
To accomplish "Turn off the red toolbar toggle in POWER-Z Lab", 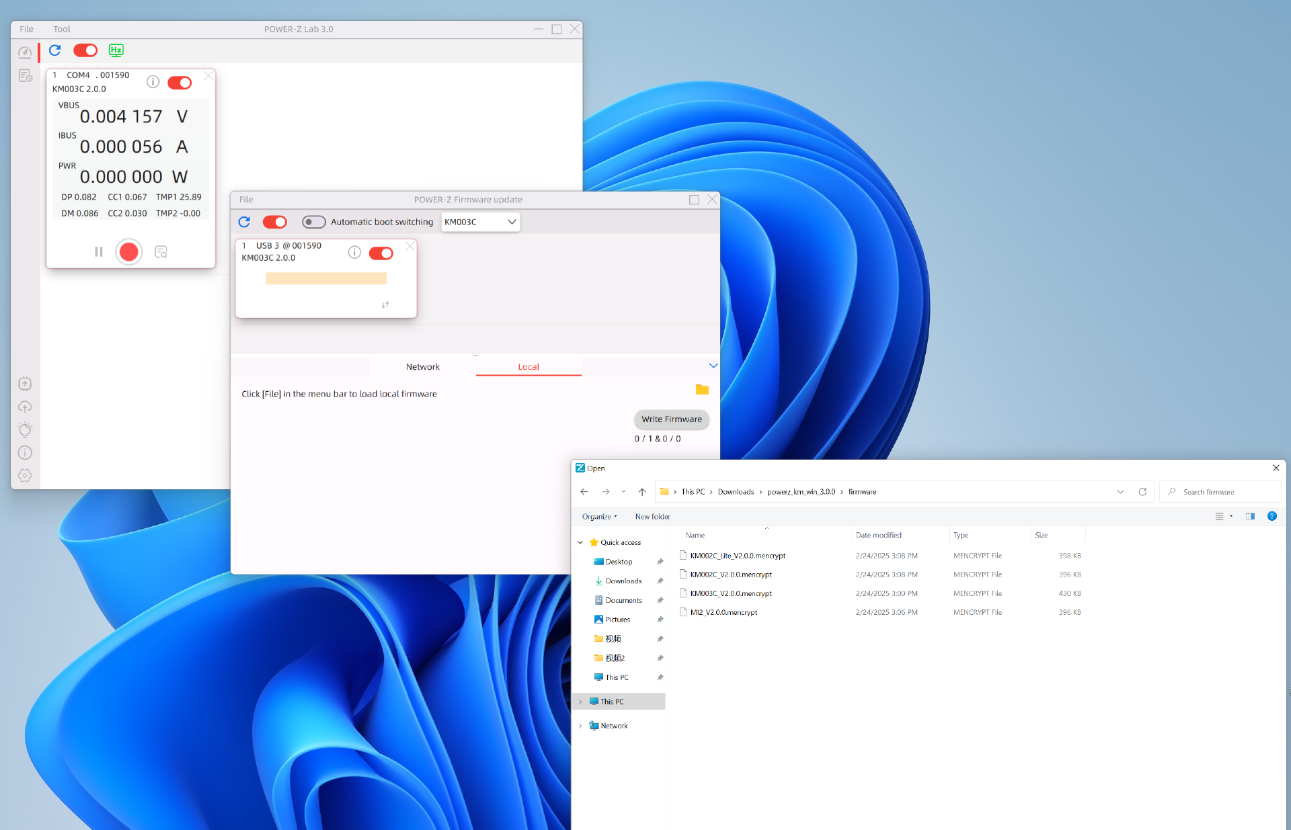I will 85,50.
